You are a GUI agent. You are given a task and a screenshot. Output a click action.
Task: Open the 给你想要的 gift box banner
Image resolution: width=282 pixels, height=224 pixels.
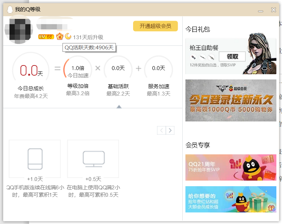click(x=231, y=199)
